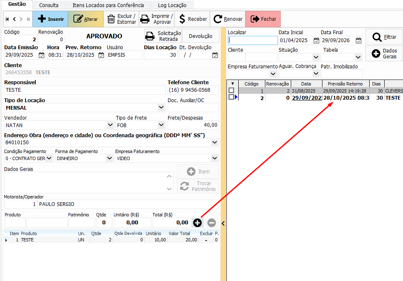
Task: Click the Localizar search input field
Action: (x=252, y=40)
